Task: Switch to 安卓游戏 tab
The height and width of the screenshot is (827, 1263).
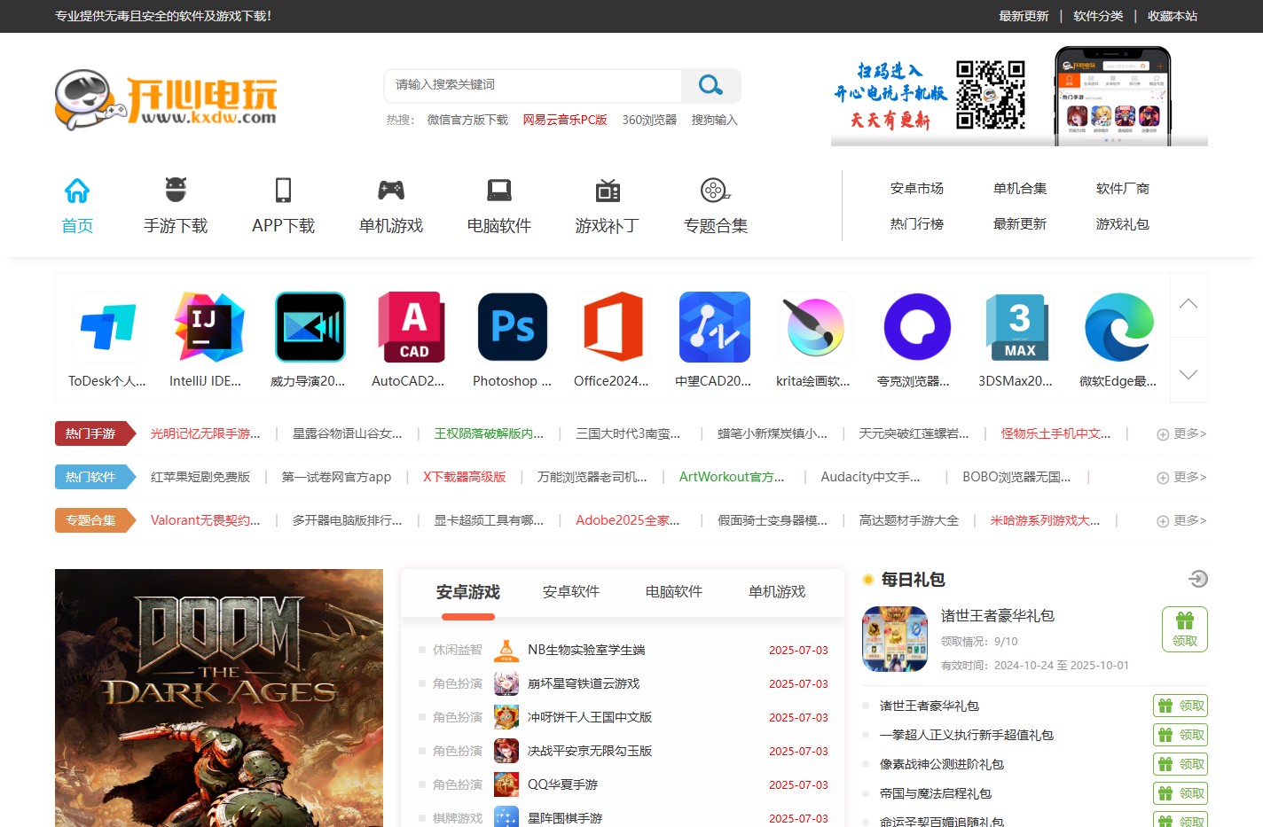Action: point(468,592)
